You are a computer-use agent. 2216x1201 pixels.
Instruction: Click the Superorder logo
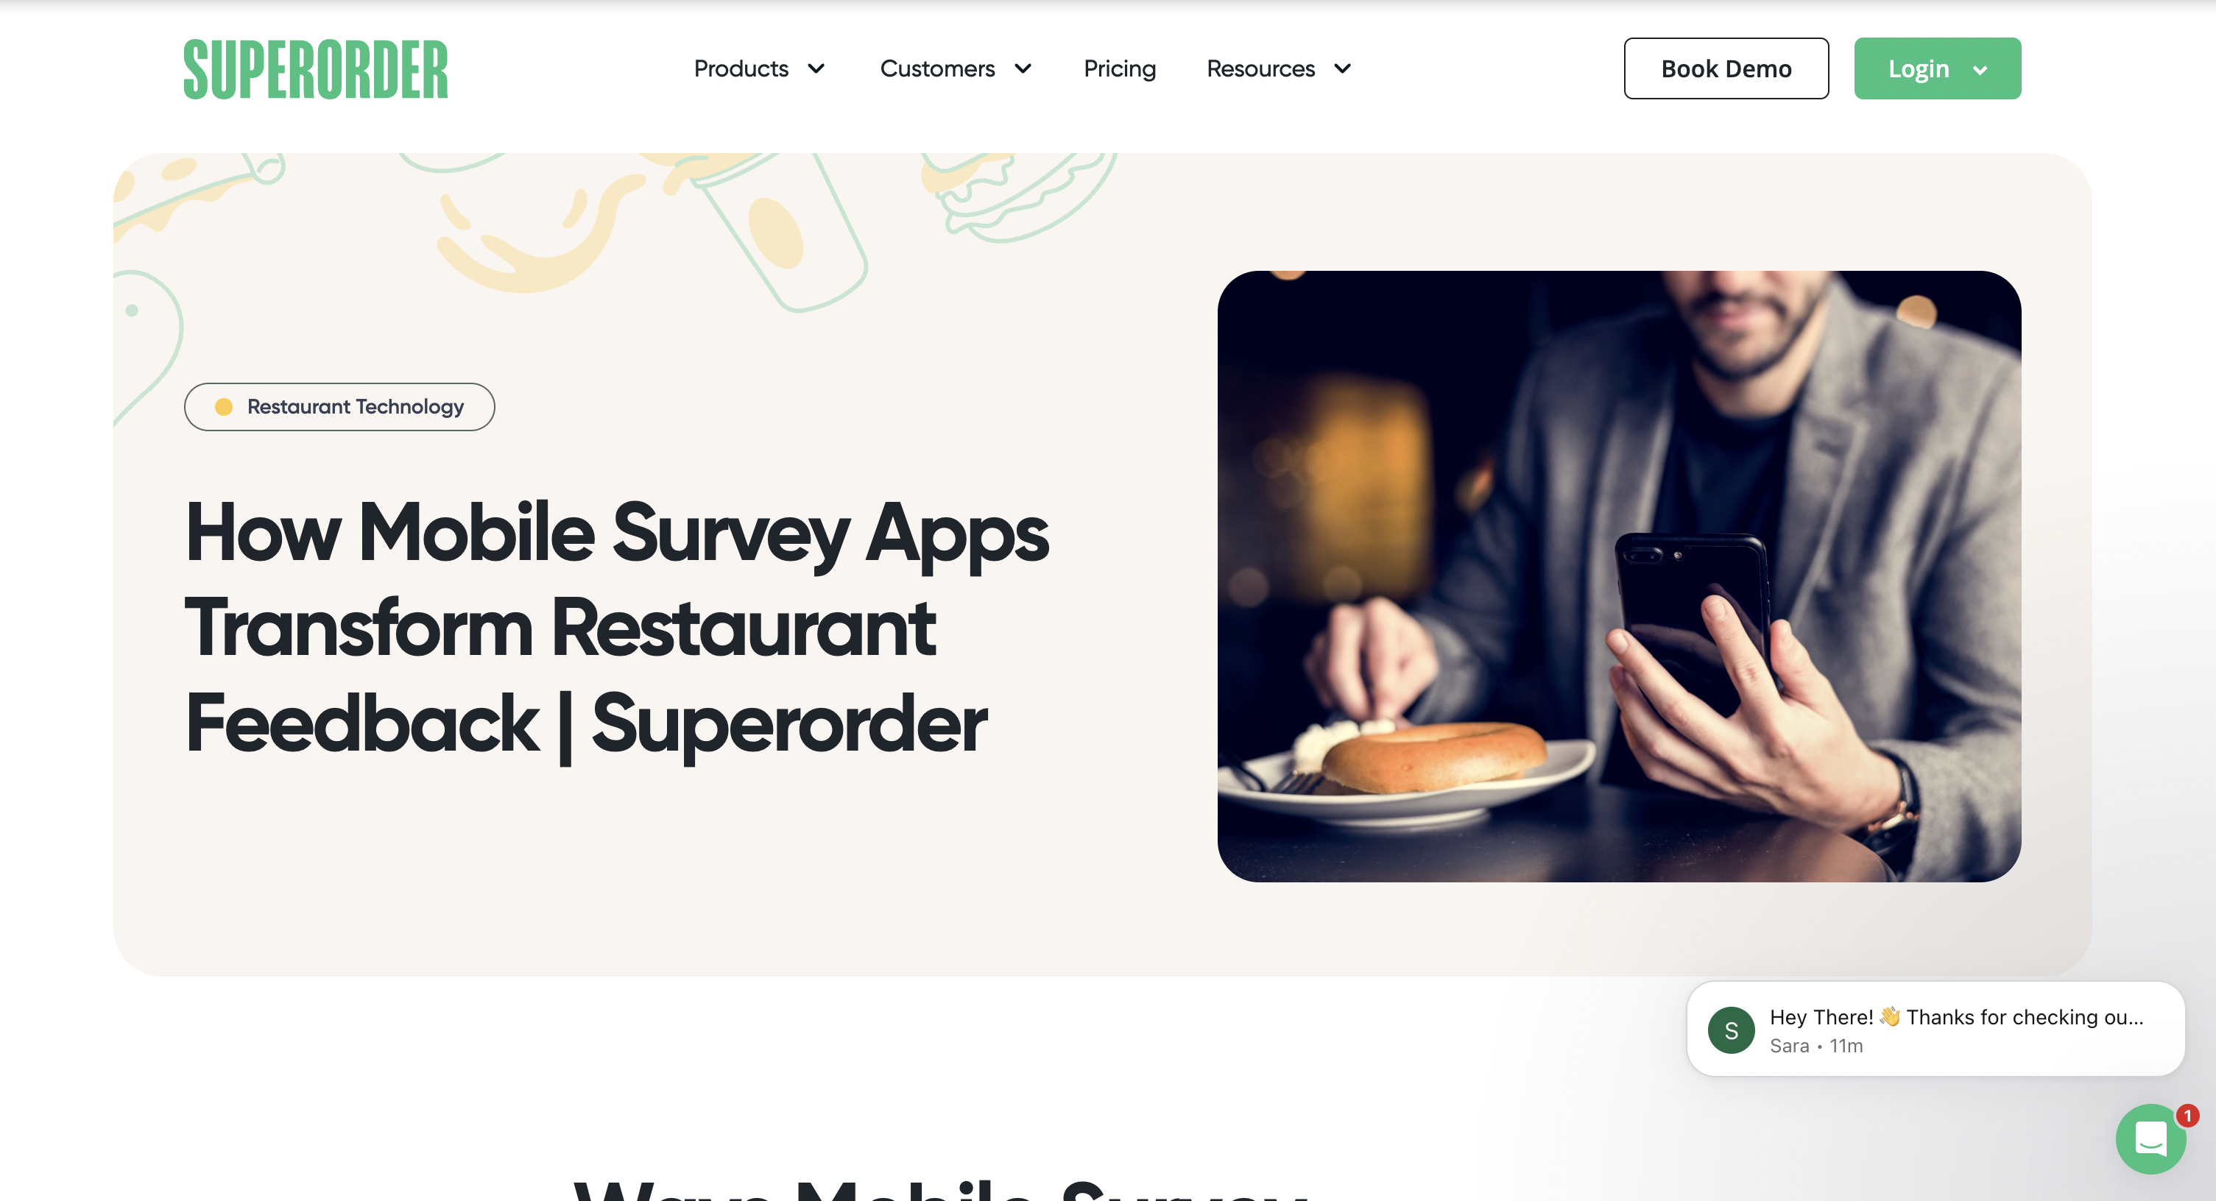(x=316, y=68)
